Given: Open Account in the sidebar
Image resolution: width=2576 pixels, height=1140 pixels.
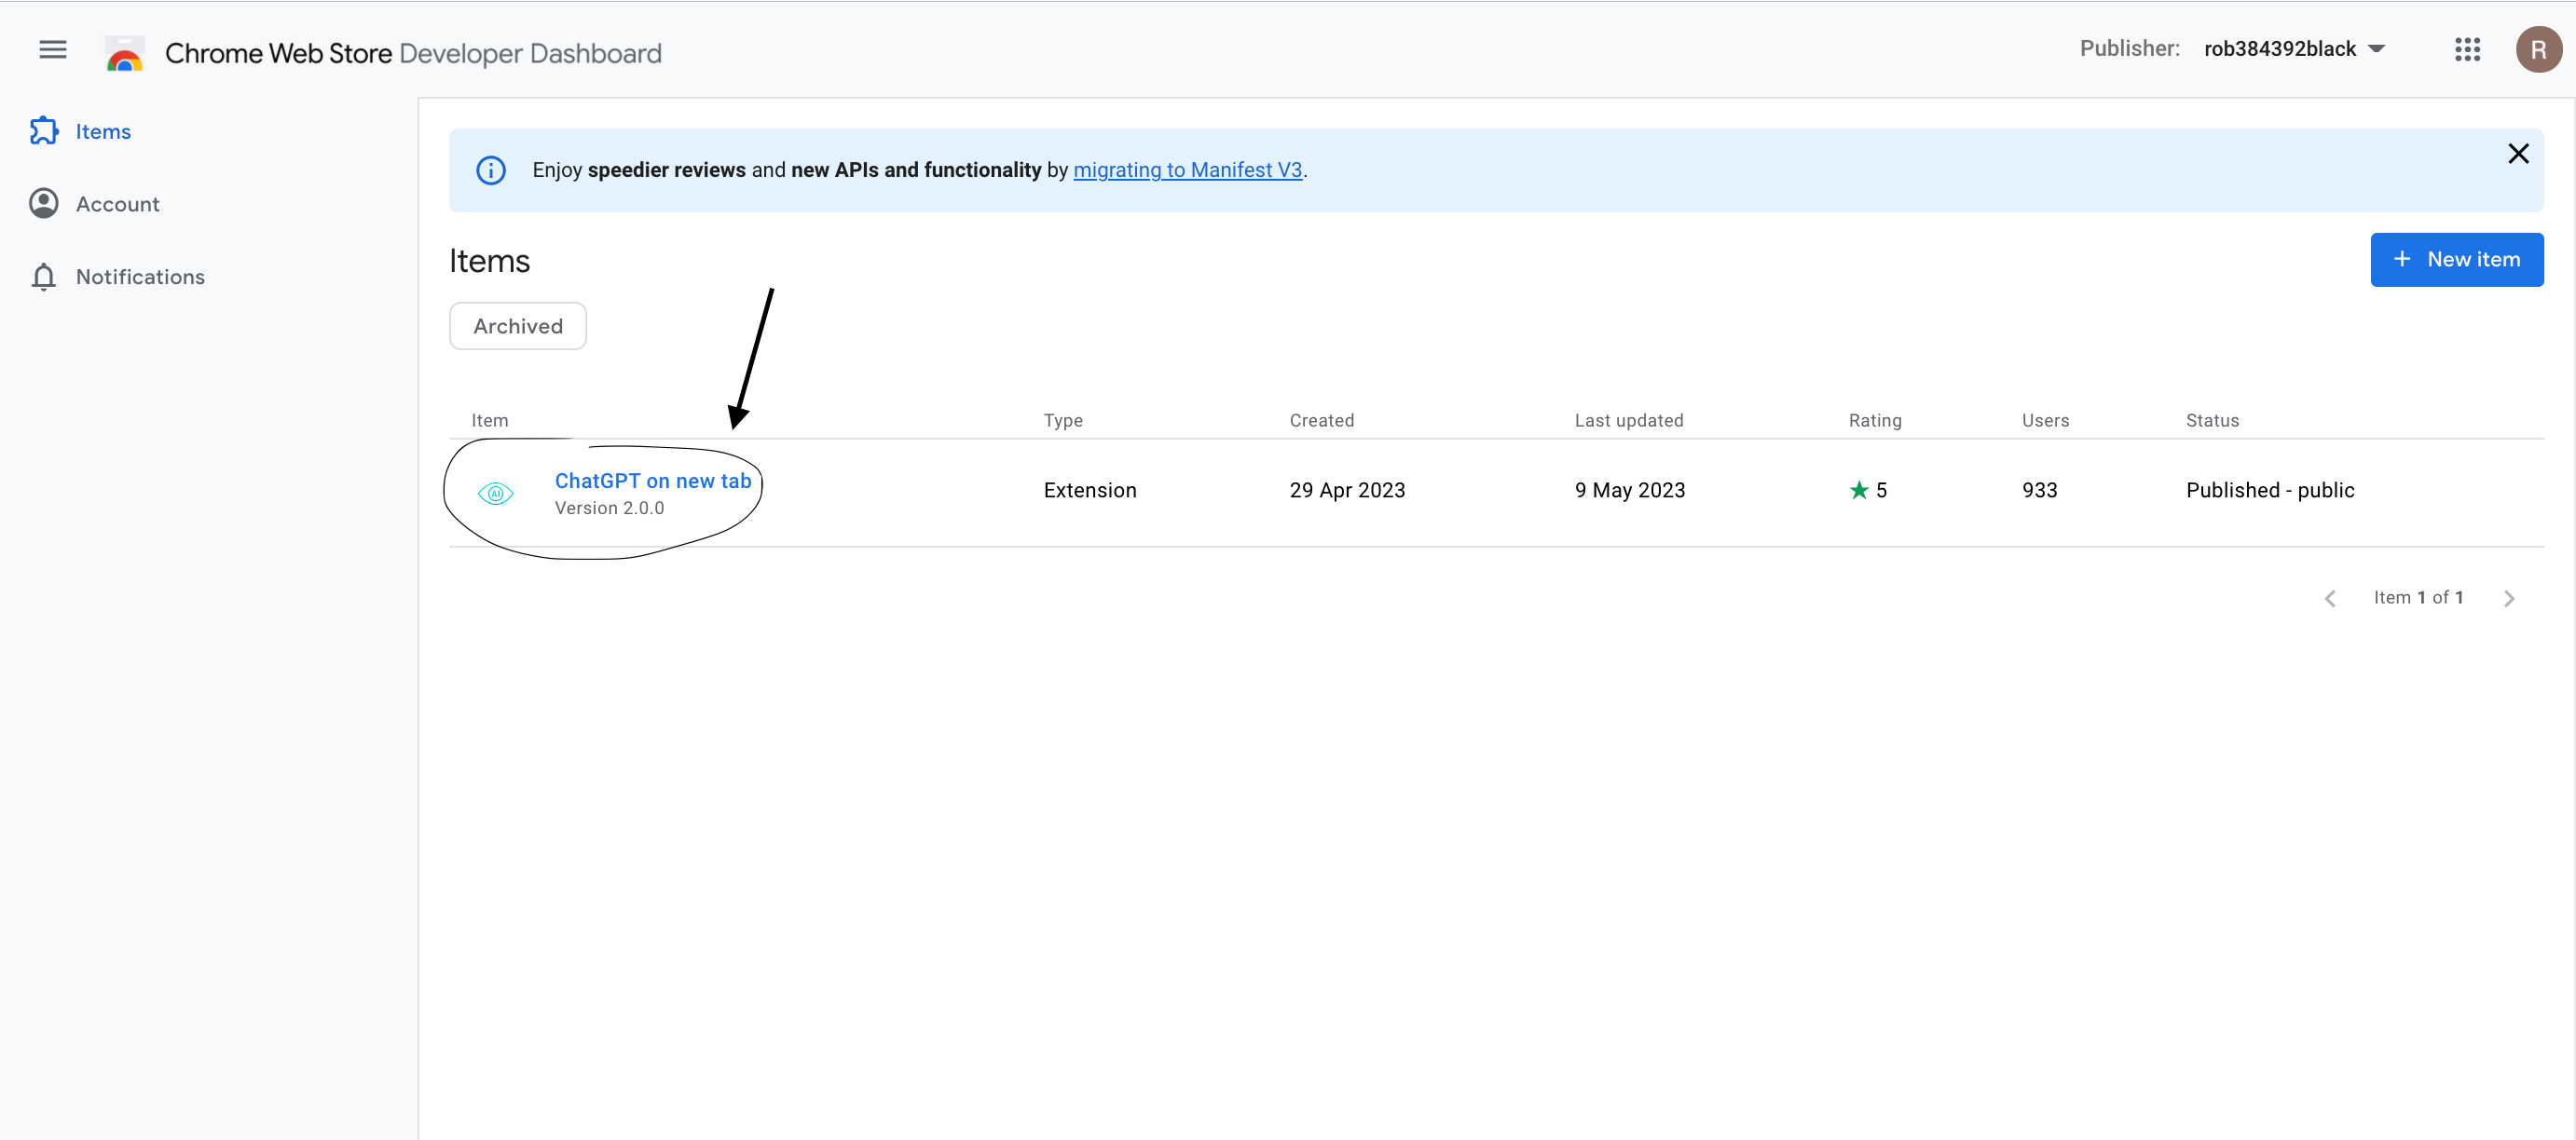Looking at the screenshot, I should pyautogui.click(x=117, y=205).
